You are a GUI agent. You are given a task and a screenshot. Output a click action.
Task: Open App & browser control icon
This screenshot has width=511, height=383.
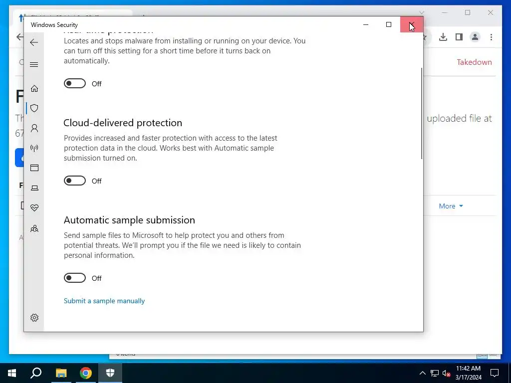[x=34, y=168]
